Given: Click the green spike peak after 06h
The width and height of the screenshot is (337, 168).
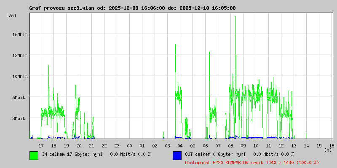Looking at the screenshot, I should (209, 52).
